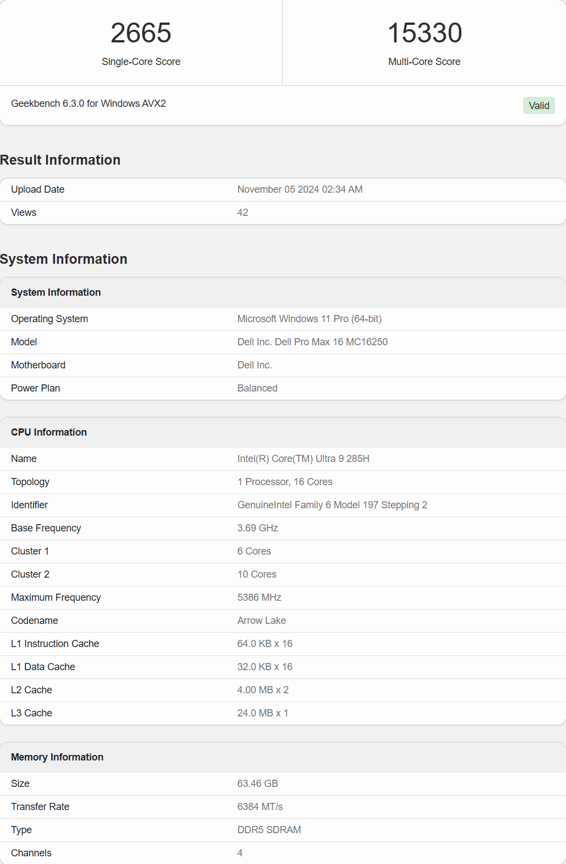Click the Geekbench 6.3.0 for Windows AVX2 text
This screenshot has height=864, width=566.
point(89,104)
